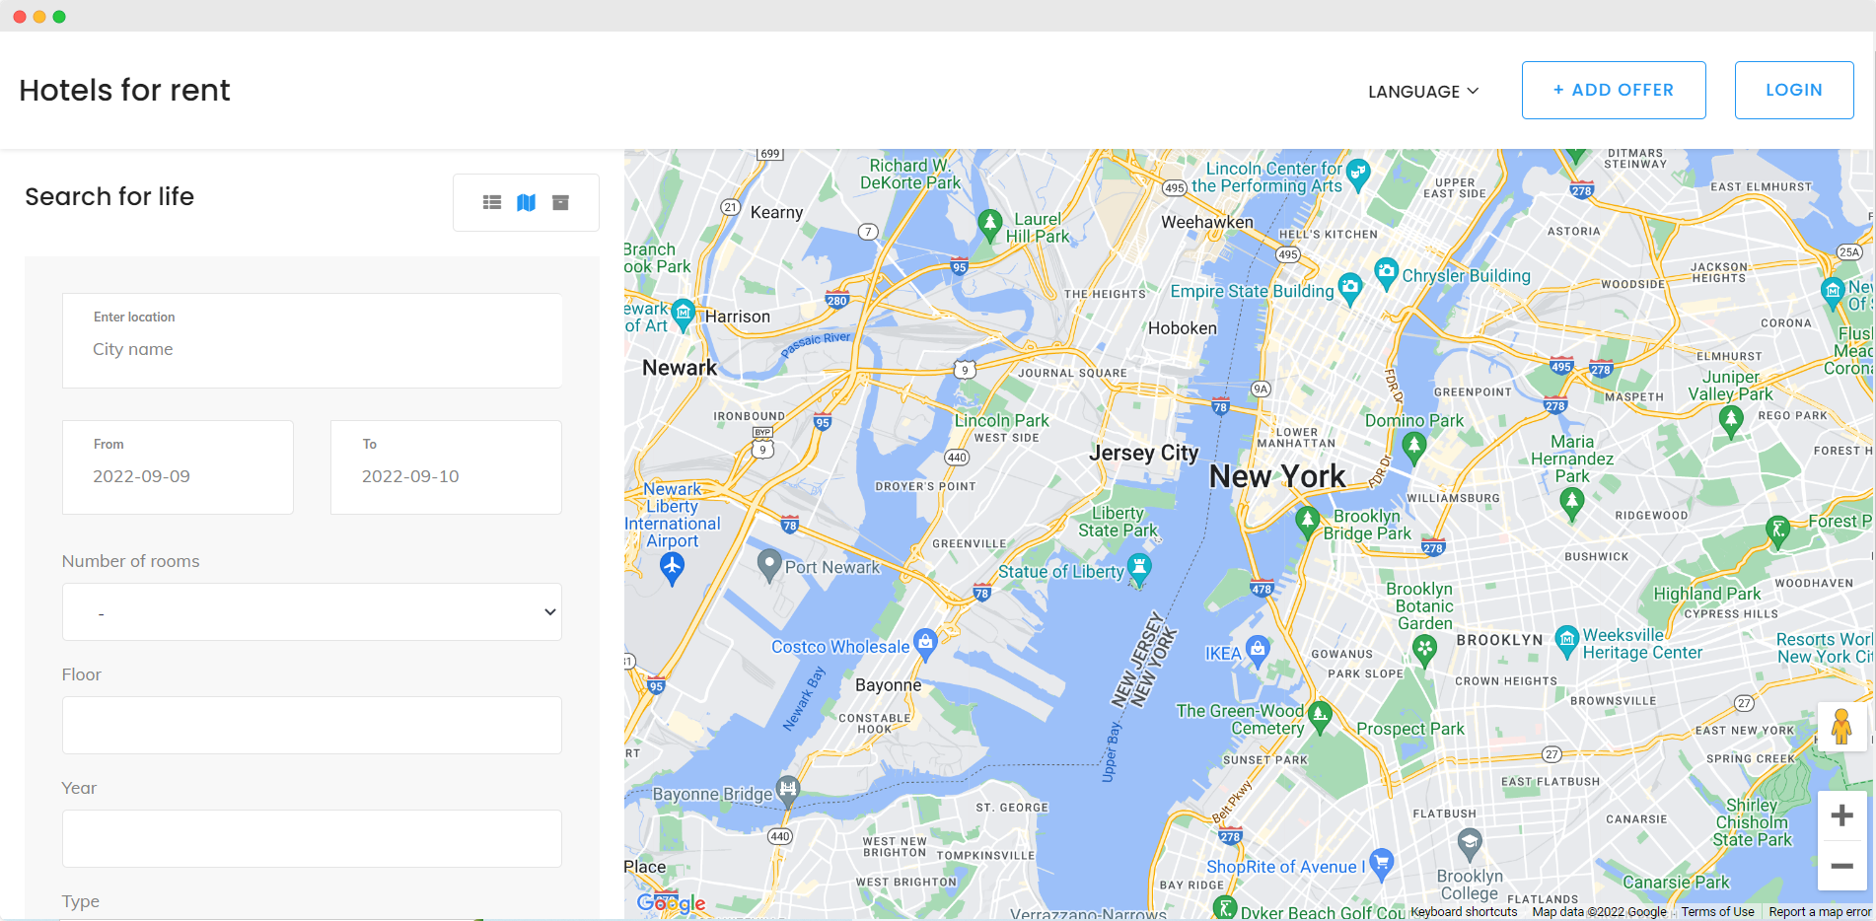The image size is (1876, 921).
Task: Select the Brooklyn College marker
Action: [x=1470, y=845]
